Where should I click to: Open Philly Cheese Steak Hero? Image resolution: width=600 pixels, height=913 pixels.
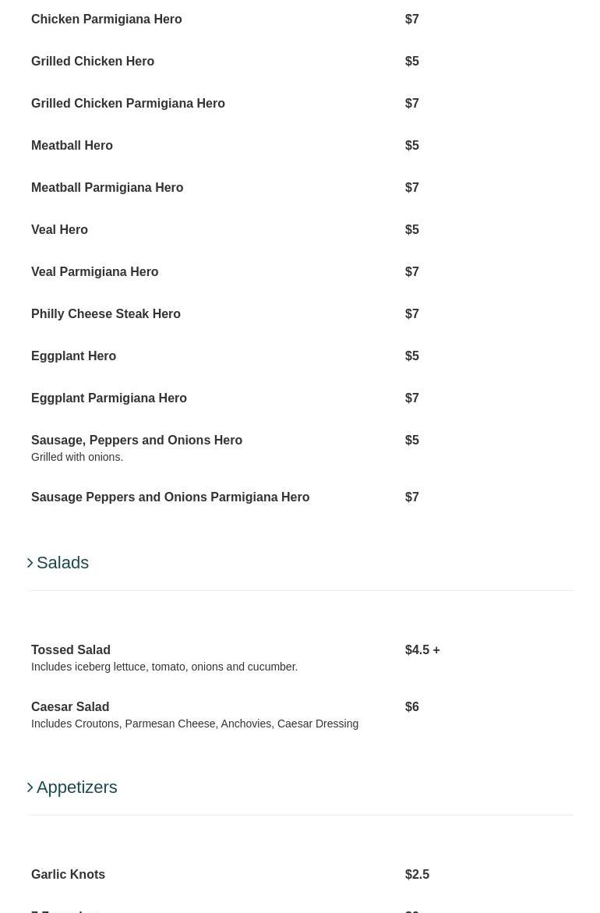[x=105, y=314]
